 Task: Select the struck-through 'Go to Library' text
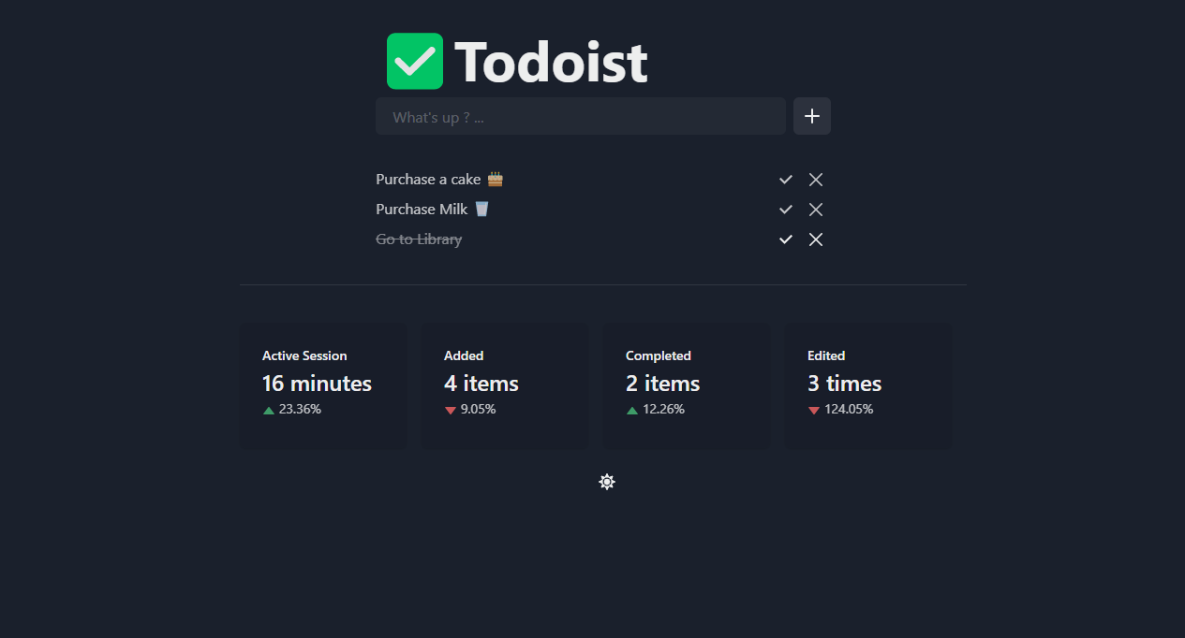419,239
